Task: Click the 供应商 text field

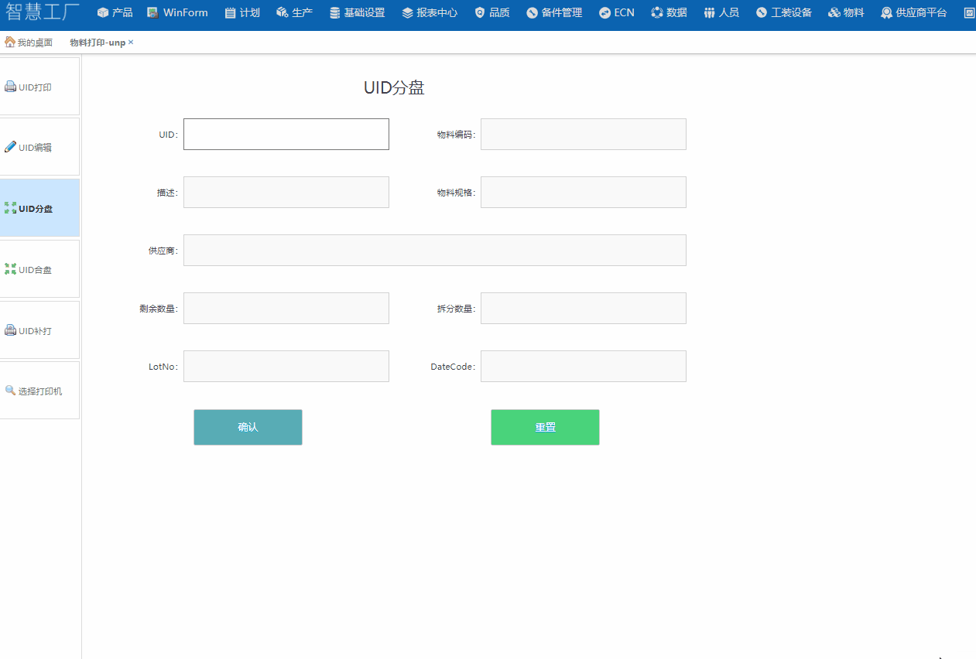Action: (434, 251)
